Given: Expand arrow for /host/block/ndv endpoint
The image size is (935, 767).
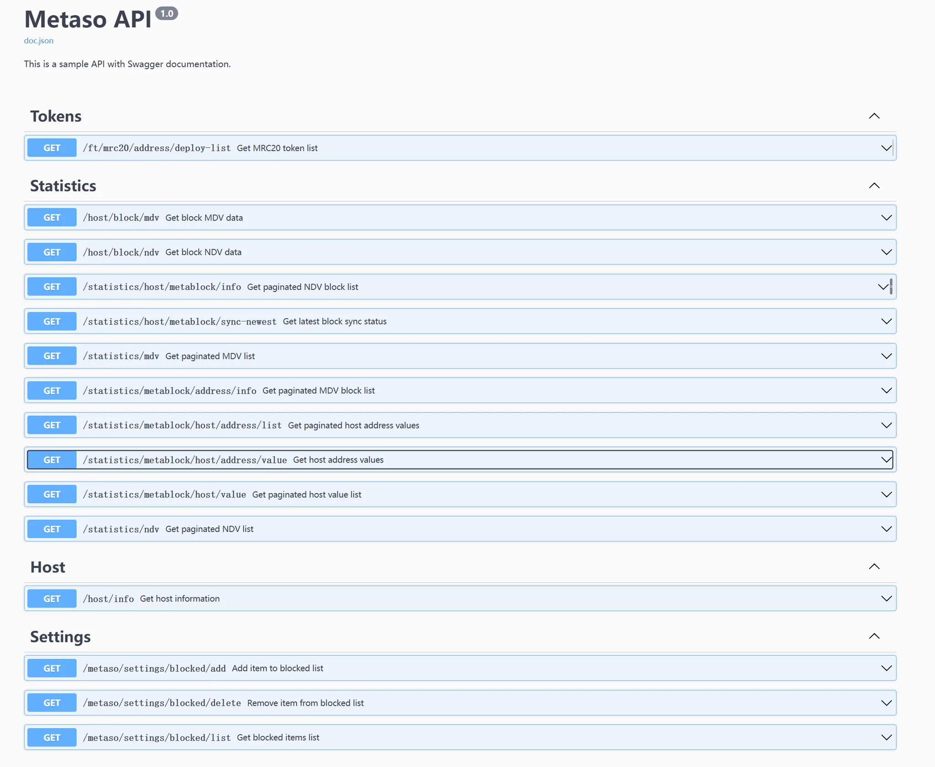Looking at the screenshot, I should click(x=886, y=252).
